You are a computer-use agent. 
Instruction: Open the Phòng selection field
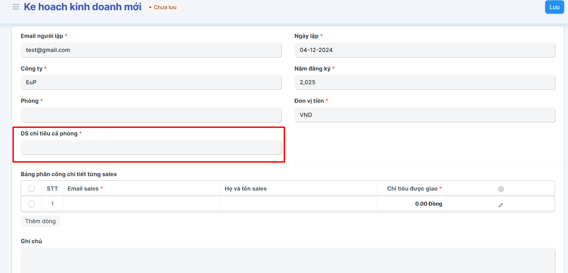click(x=151, y=115)
